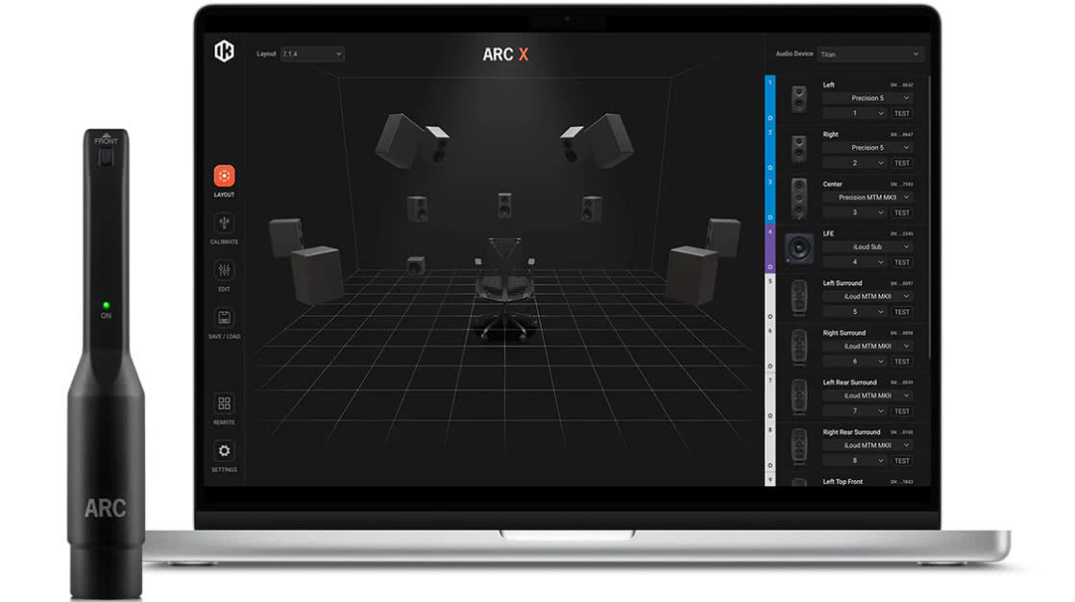Screen dimensions: 1075x602
Task: Toggle the circle marker on channel 8 strip
Action: coord(770,466)
